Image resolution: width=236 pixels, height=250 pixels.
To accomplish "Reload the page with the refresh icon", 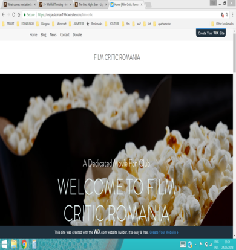I will coord(13,14).
